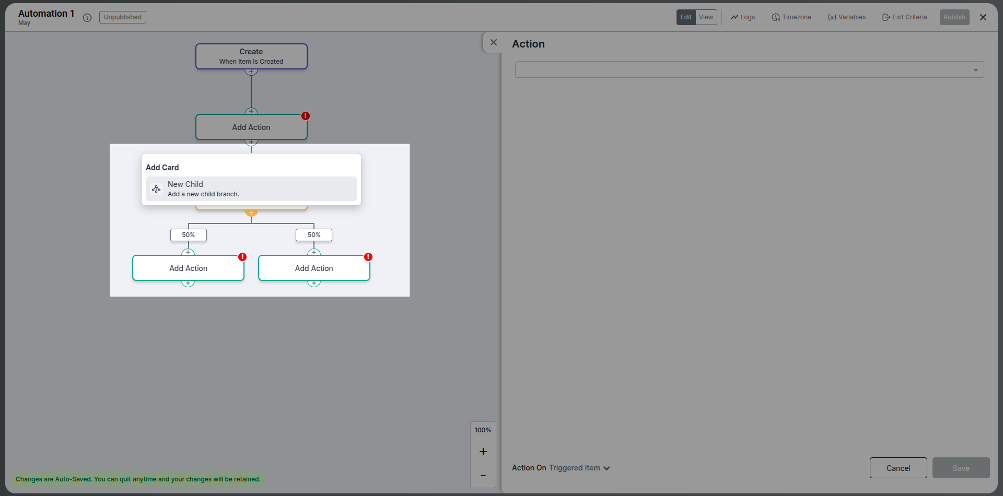The image size is (1003, 496).
Task: Switch to View mode
Action: (x=706, y=17)
